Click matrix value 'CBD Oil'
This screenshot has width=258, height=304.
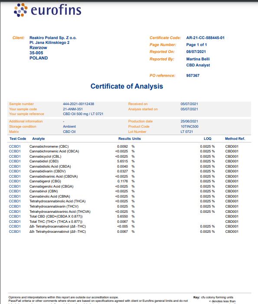69,132
